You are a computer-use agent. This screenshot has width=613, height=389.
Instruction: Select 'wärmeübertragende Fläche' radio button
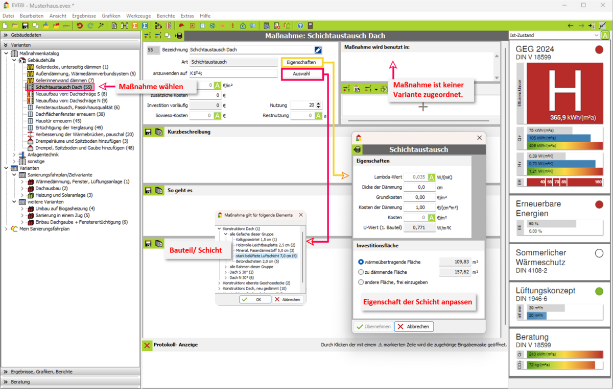[361, 262]
